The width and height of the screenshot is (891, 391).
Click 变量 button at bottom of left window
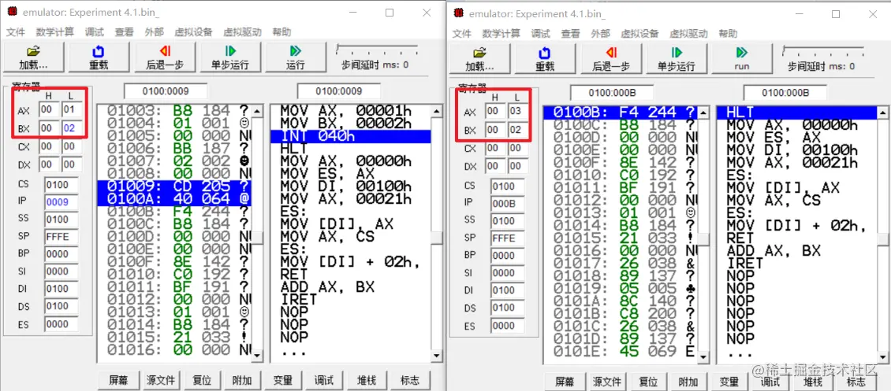(x=283, y=380)
